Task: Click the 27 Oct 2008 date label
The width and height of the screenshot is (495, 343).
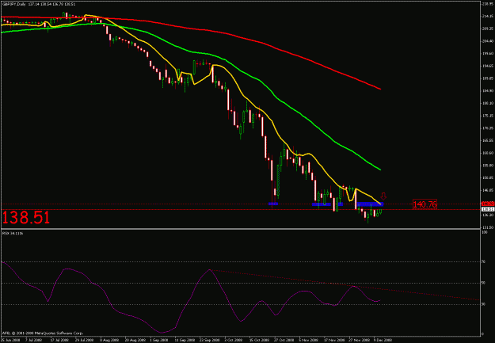Action: (284, 340)
